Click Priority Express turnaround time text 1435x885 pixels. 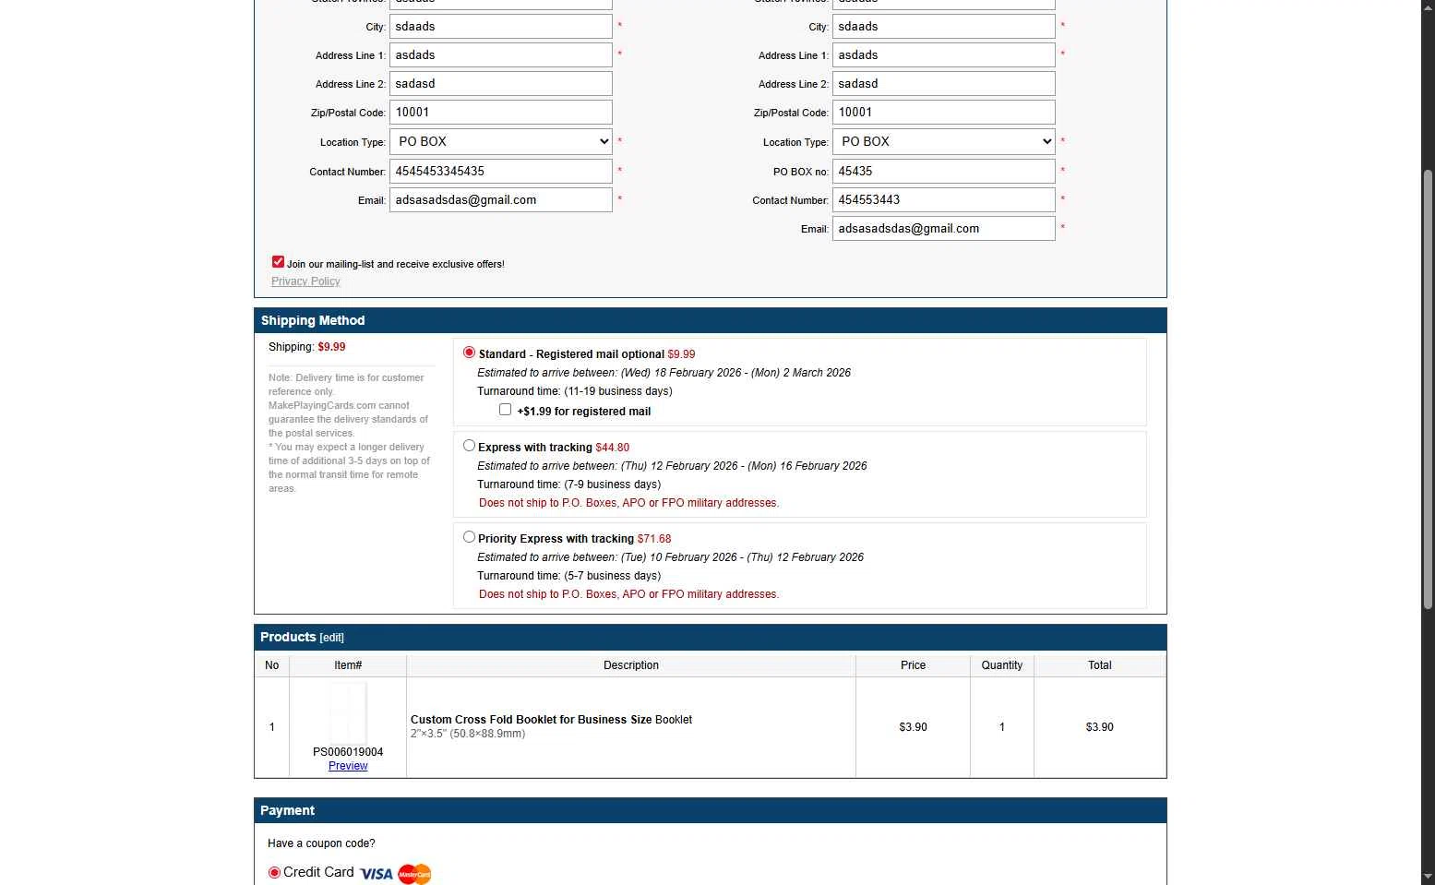pyautogui.click(x=568, y=576)
